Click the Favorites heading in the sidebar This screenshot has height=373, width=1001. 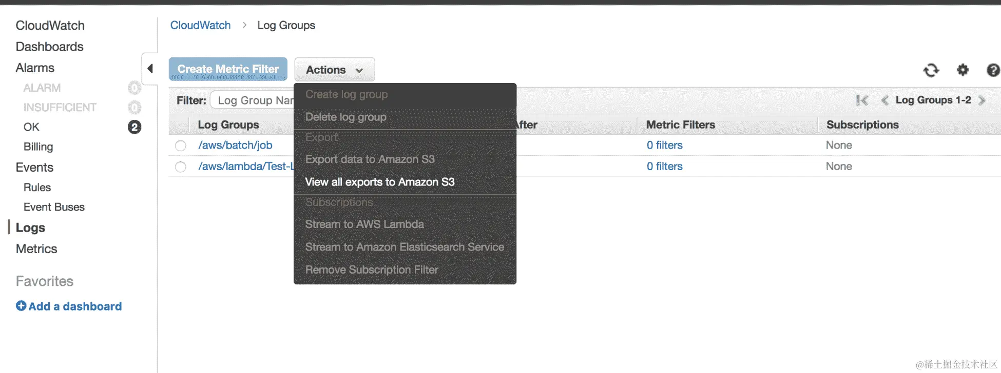point(45,281)
